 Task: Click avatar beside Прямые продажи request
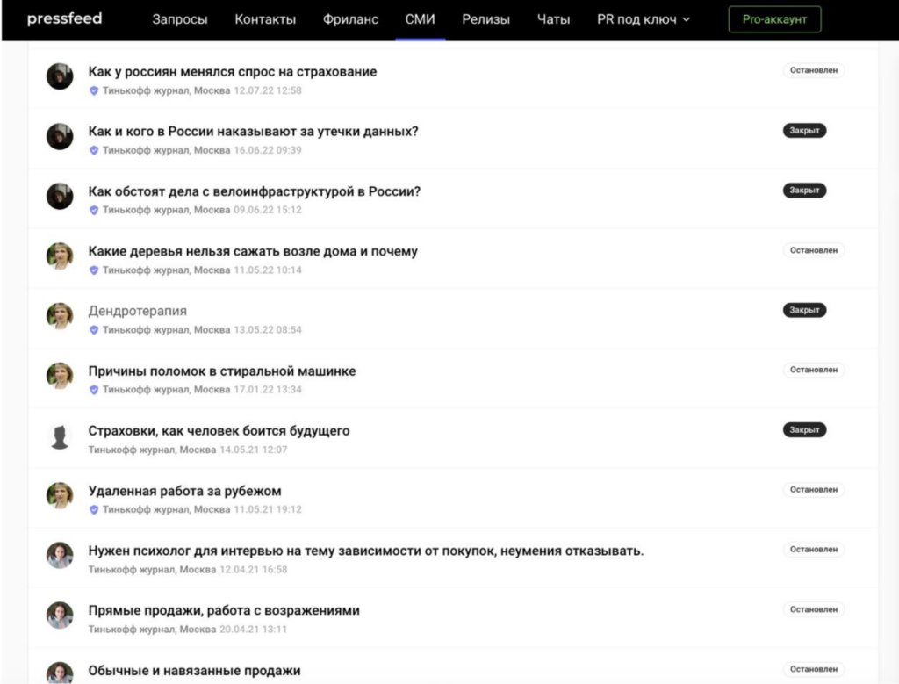click(60, 616)
